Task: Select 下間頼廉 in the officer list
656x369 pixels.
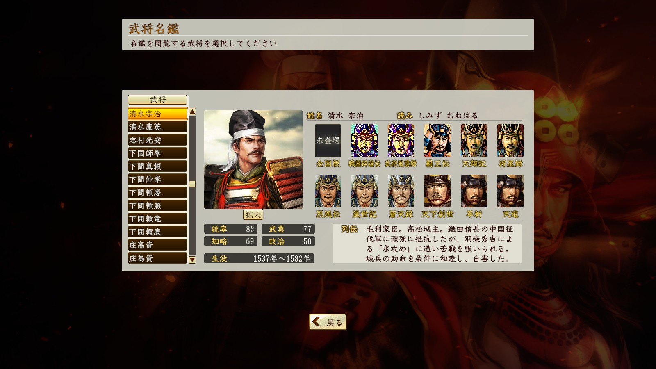Action: (x=157, y=232)
